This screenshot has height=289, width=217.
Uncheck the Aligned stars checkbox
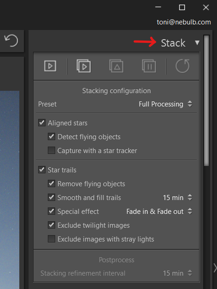[x=42, y=123]
